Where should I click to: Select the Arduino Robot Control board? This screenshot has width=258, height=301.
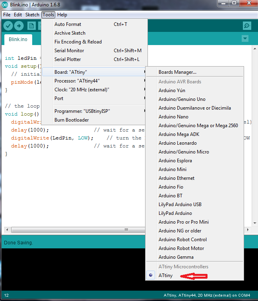click(x=194, y=240)
